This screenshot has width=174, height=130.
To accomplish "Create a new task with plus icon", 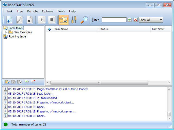I will pyautogui.click(x=9, y=20).
